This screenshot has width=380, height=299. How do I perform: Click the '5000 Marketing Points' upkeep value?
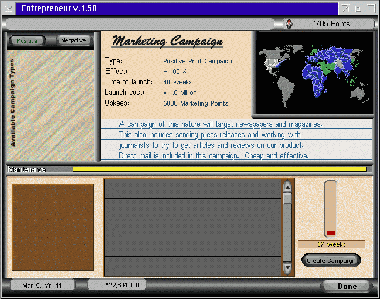(x=196, y=103)
